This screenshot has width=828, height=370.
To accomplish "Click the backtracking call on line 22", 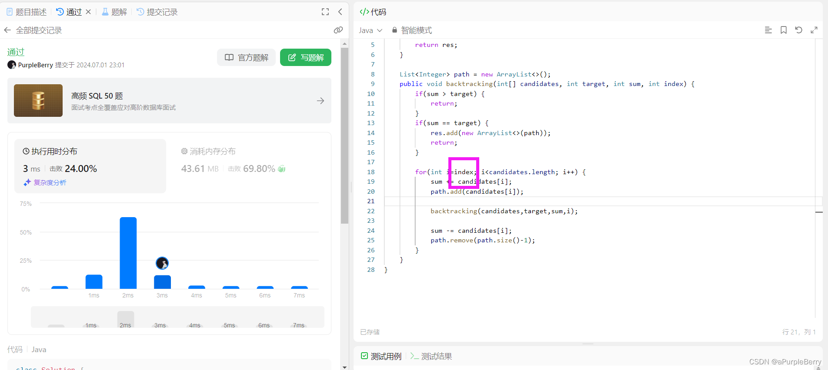I will click(504, 211).
